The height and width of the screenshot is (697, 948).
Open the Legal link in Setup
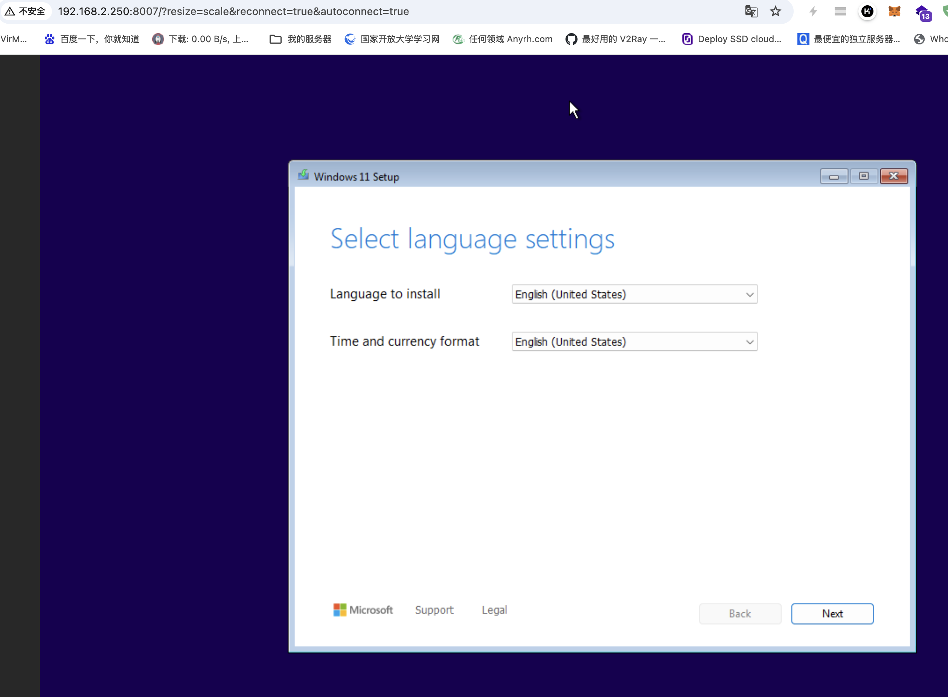pos(494,610)
